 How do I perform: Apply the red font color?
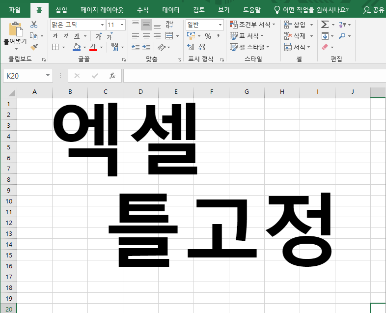[93, 47]
